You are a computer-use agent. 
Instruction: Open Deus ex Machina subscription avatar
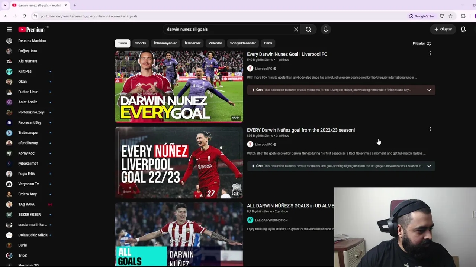(9, 41)
